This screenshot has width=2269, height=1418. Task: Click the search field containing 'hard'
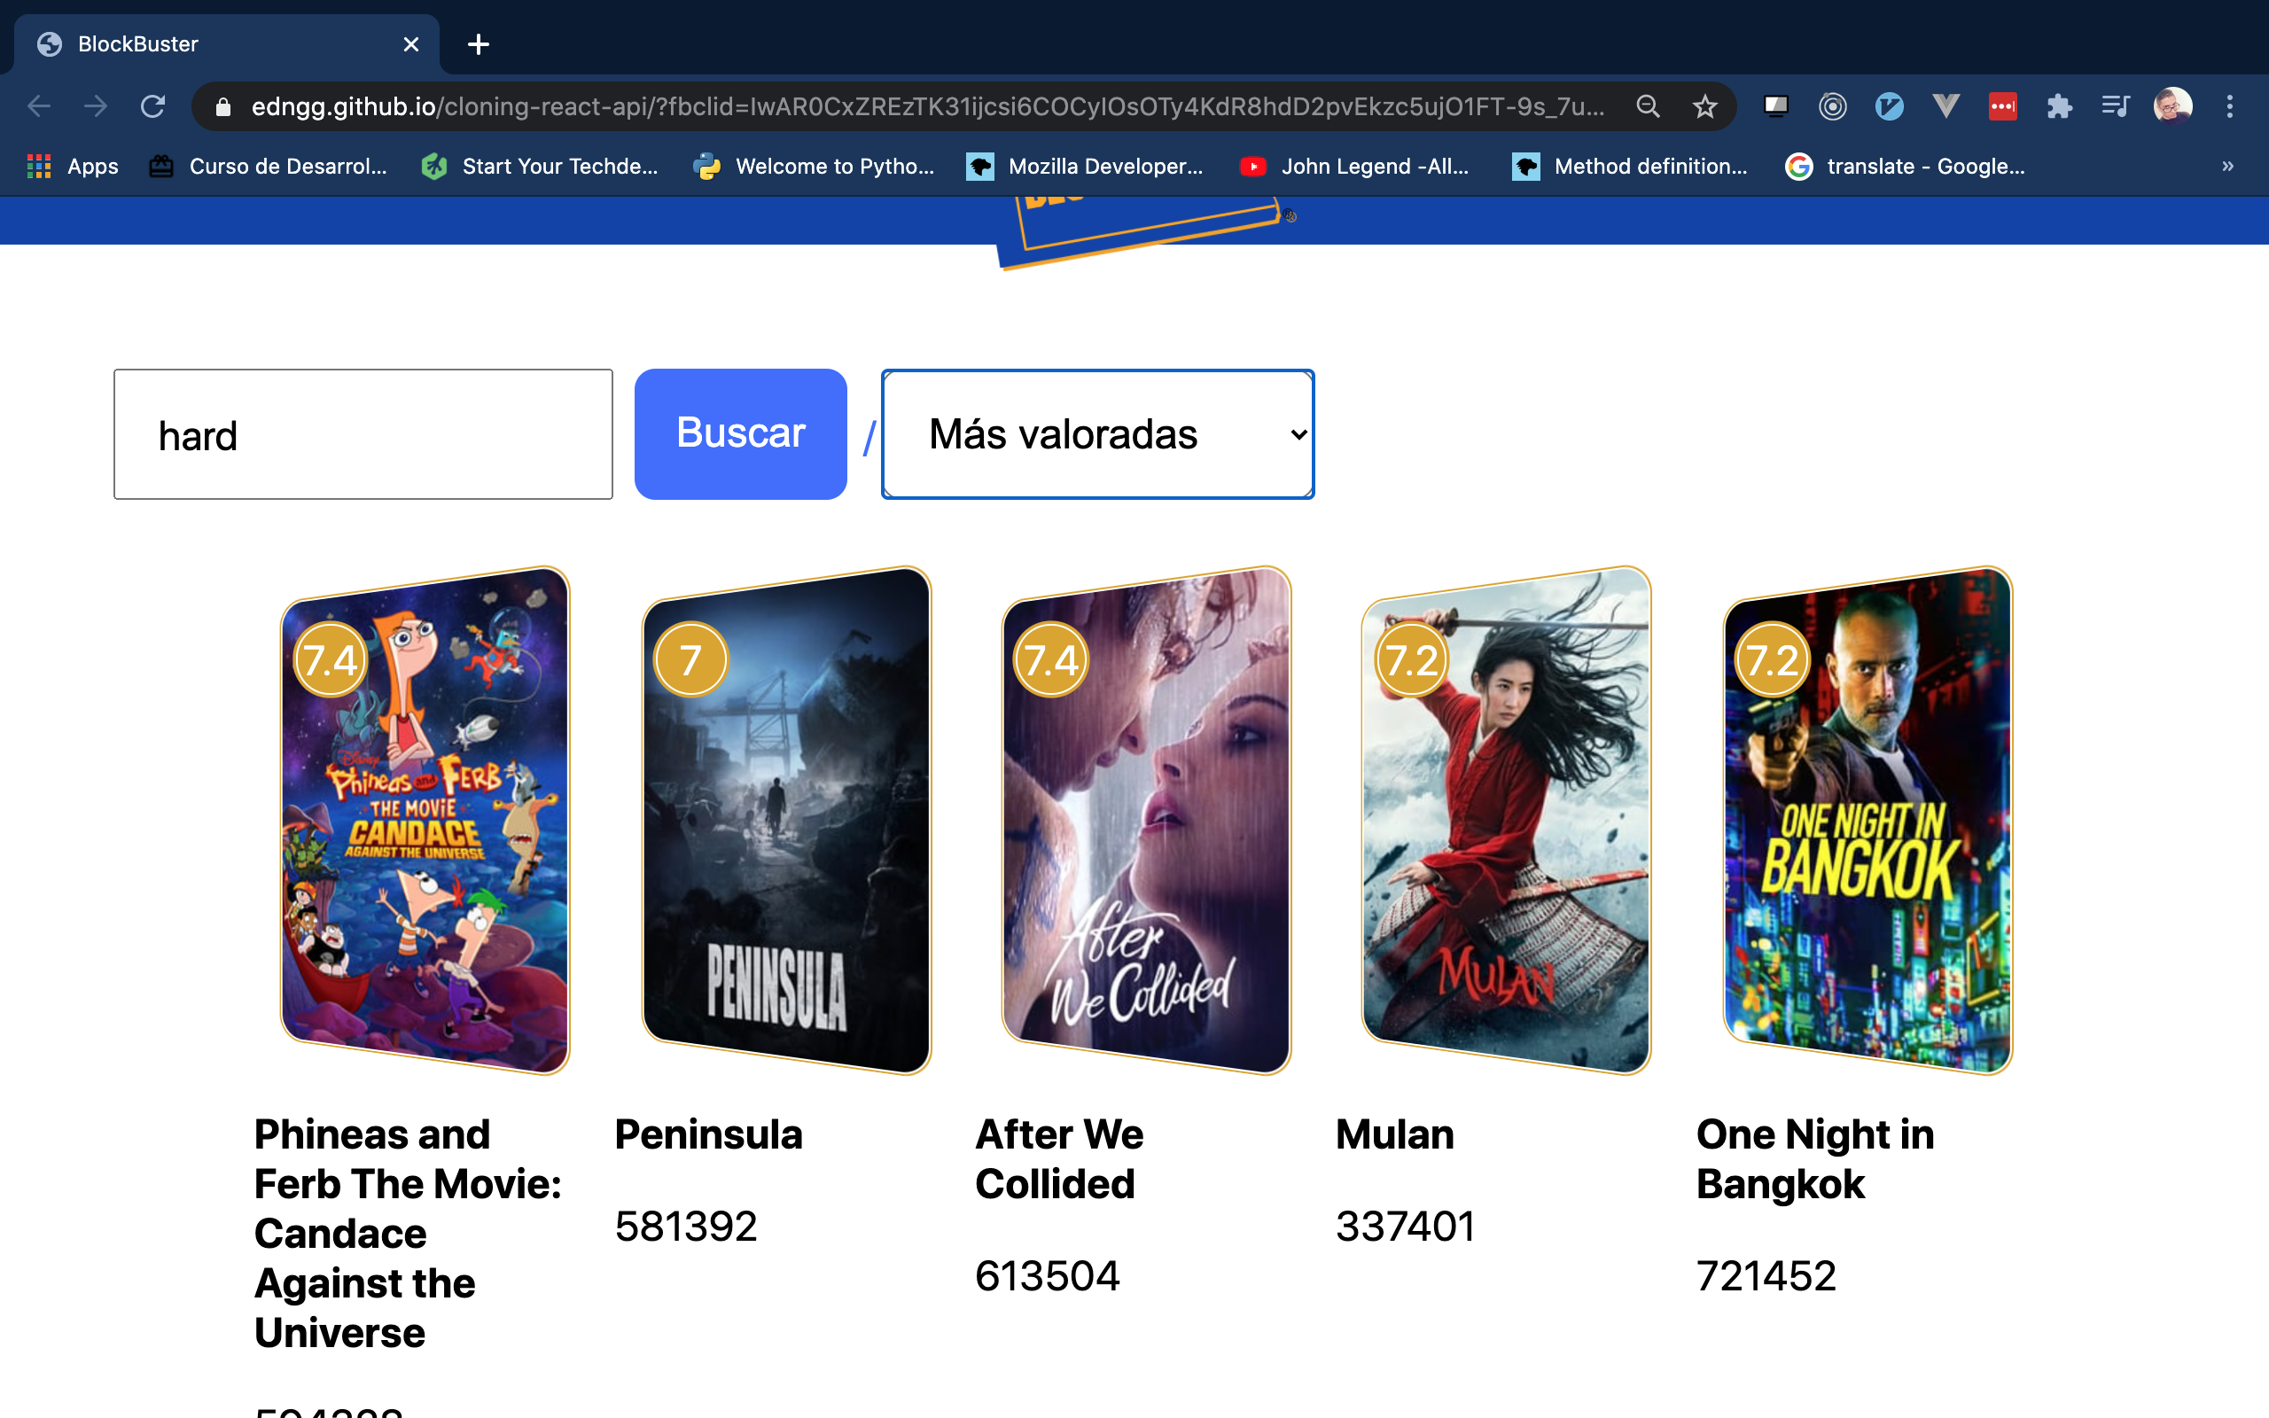[363, 434]
